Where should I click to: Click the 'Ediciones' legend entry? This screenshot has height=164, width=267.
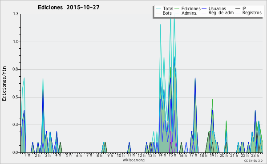click(x=191, y=8)
